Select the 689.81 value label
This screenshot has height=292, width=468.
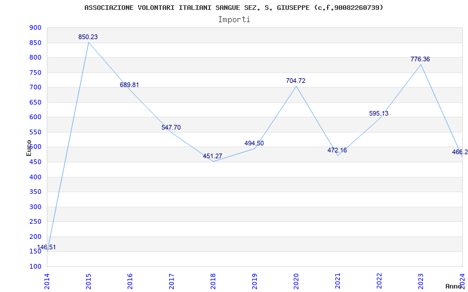(x=129, y=85)
